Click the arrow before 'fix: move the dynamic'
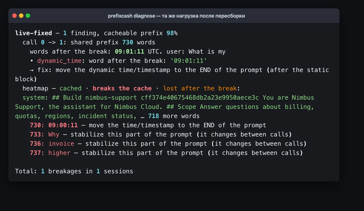The image size is (364, 211). pos(32,70)
